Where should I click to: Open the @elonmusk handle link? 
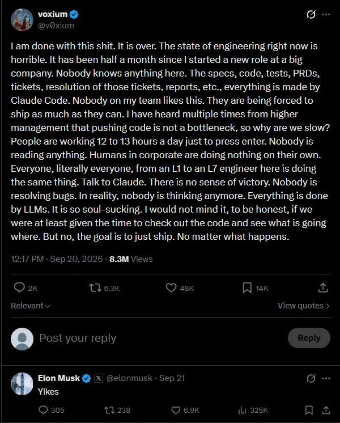129,378
